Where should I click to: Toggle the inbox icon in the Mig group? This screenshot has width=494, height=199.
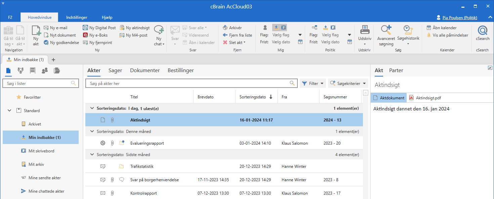276,28
